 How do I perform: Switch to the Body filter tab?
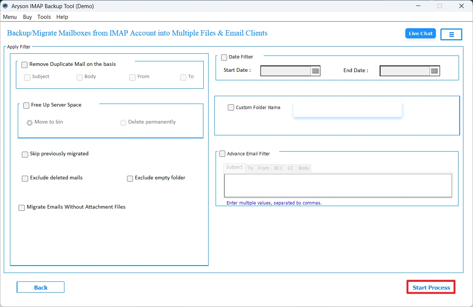pyautogui.click(x=304, y=168)
